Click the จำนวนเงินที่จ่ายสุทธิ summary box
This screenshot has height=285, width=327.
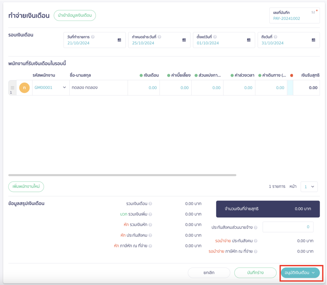268,209
